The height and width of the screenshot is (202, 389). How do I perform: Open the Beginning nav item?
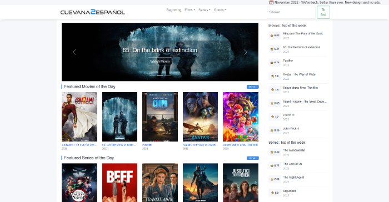point(173,10)
